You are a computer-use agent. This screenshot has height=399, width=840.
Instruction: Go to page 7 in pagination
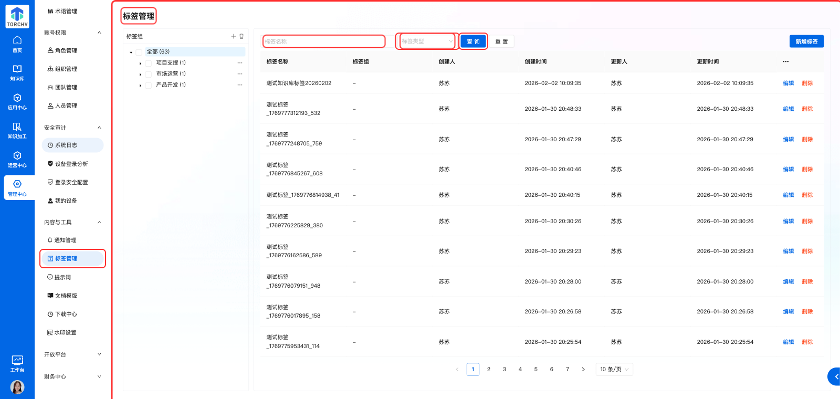coord(568,369)
